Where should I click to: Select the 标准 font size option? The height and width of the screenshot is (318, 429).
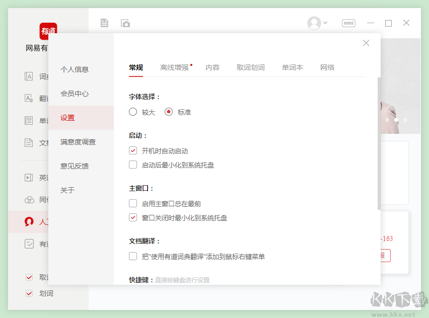pyautogui.click(x=169, y=112)
